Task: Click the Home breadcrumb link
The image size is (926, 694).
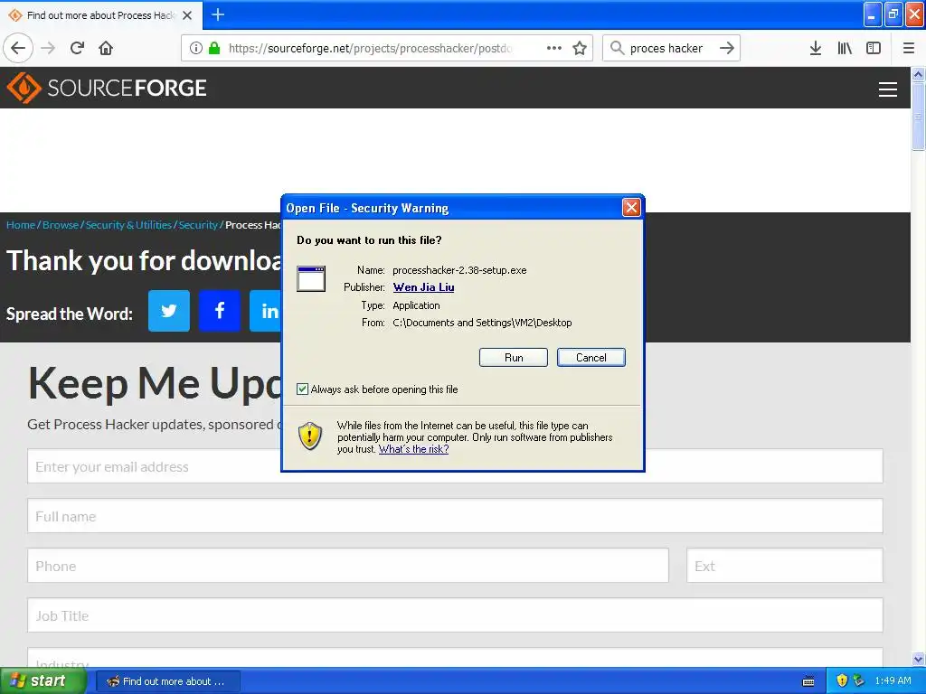Action: pyautogui.click(x=21, y=225)
